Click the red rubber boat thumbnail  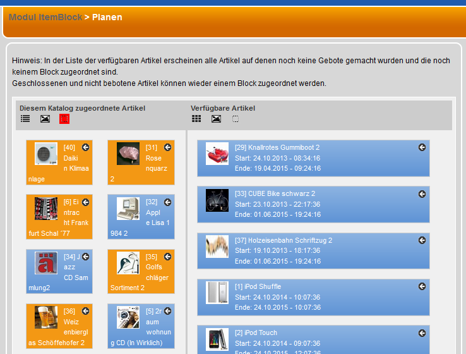[x=217, y=154]
